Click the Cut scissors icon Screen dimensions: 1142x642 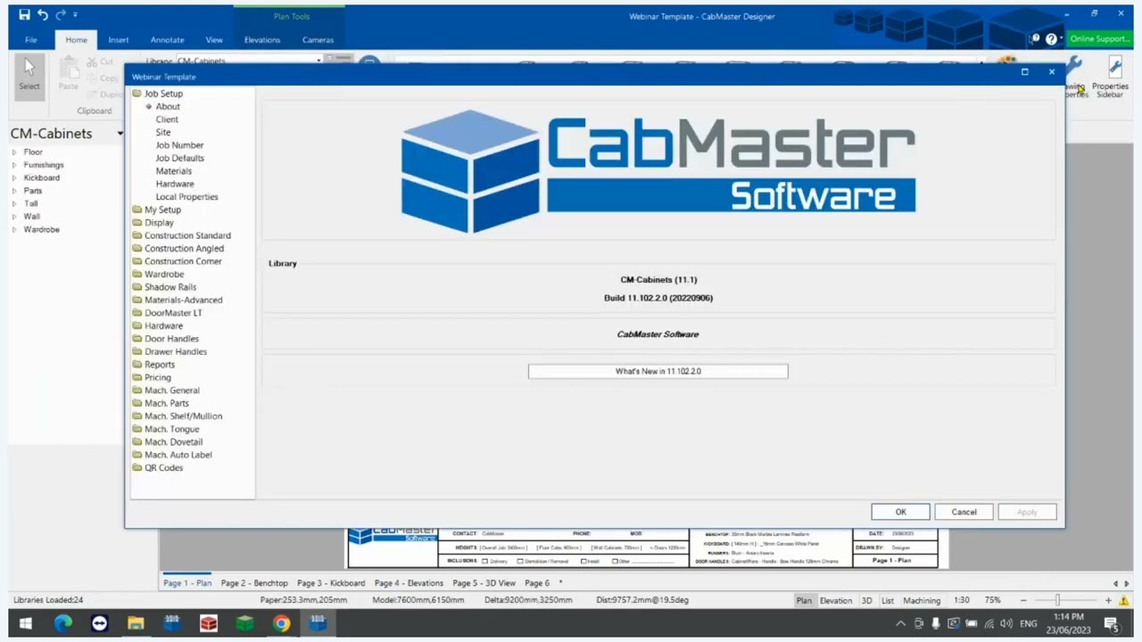click(93, 62)
